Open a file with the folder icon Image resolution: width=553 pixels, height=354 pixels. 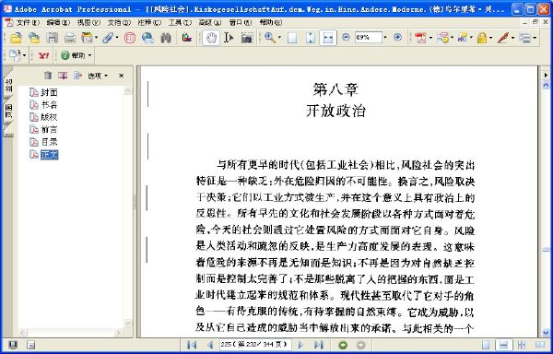[16, 38]
